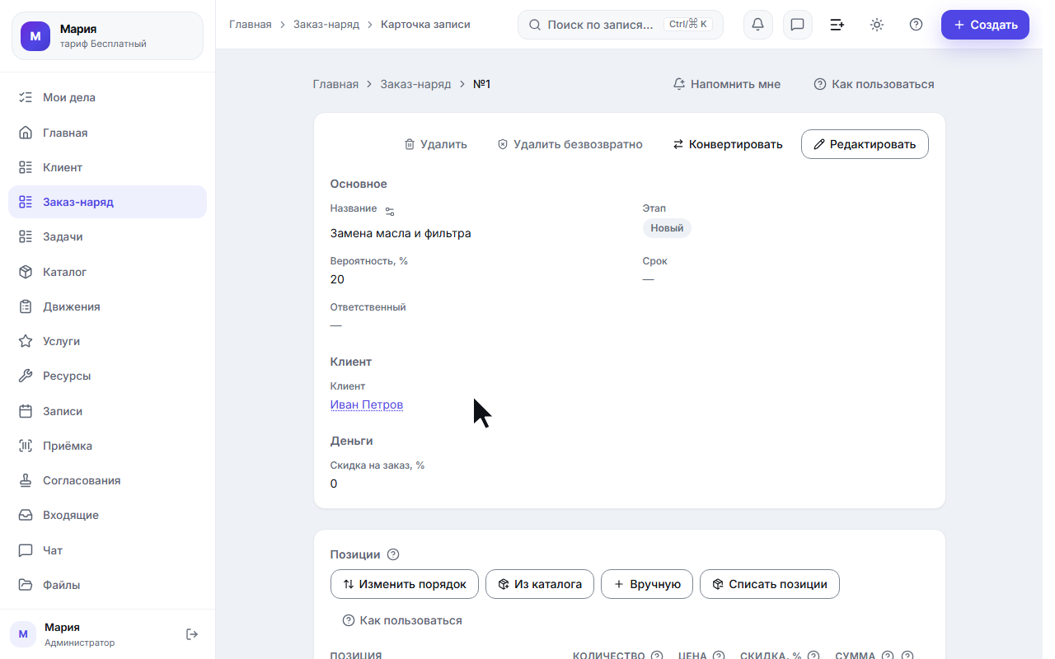Click Заказ-наряд in top bar breadcrumb
1055x659 pixels.
pyautogui.click(x=326, y=25)
